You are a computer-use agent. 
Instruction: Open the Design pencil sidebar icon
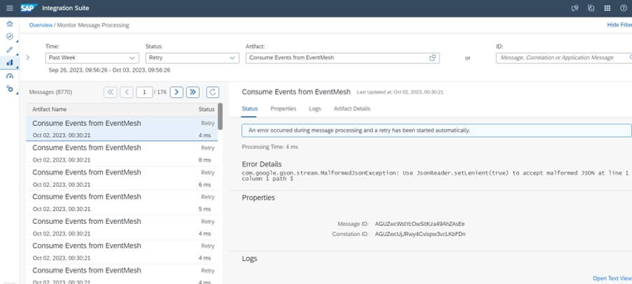point(10,50)
